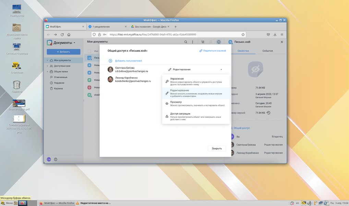The height and width of the screenshot is (206, 349).
Task: Click the Общий доступ link in properties panel
Action: 241,128
